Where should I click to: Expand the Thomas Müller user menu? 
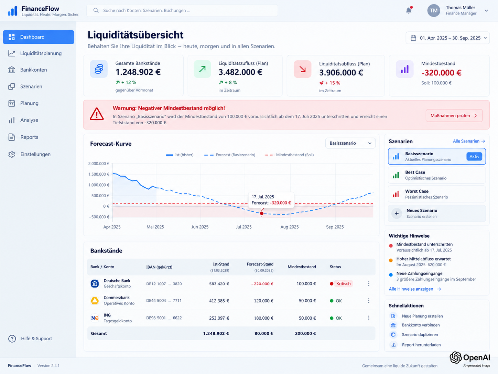486,11
